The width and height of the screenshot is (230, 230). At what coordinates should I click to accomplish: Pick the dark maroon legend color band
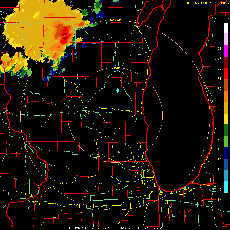coord(226,63)
